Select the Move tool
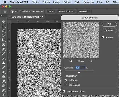119x97 pixels. [x=3, y=22]
